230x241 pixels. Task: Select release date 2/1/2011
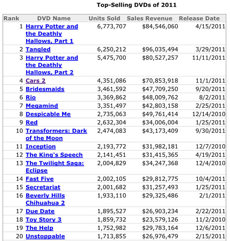click(212, 196)
